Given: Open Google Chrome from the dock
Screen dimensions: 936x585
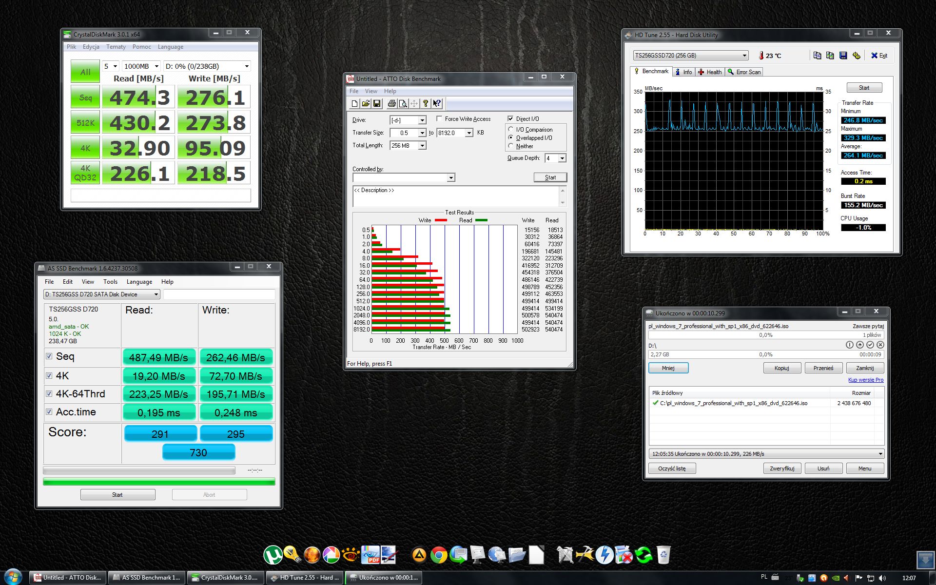Looking at the screenshot, I should click(x=439, y=555).
